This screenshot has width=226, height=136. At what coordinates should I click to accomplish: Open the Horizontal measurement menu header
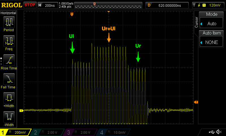pos(8,13)
